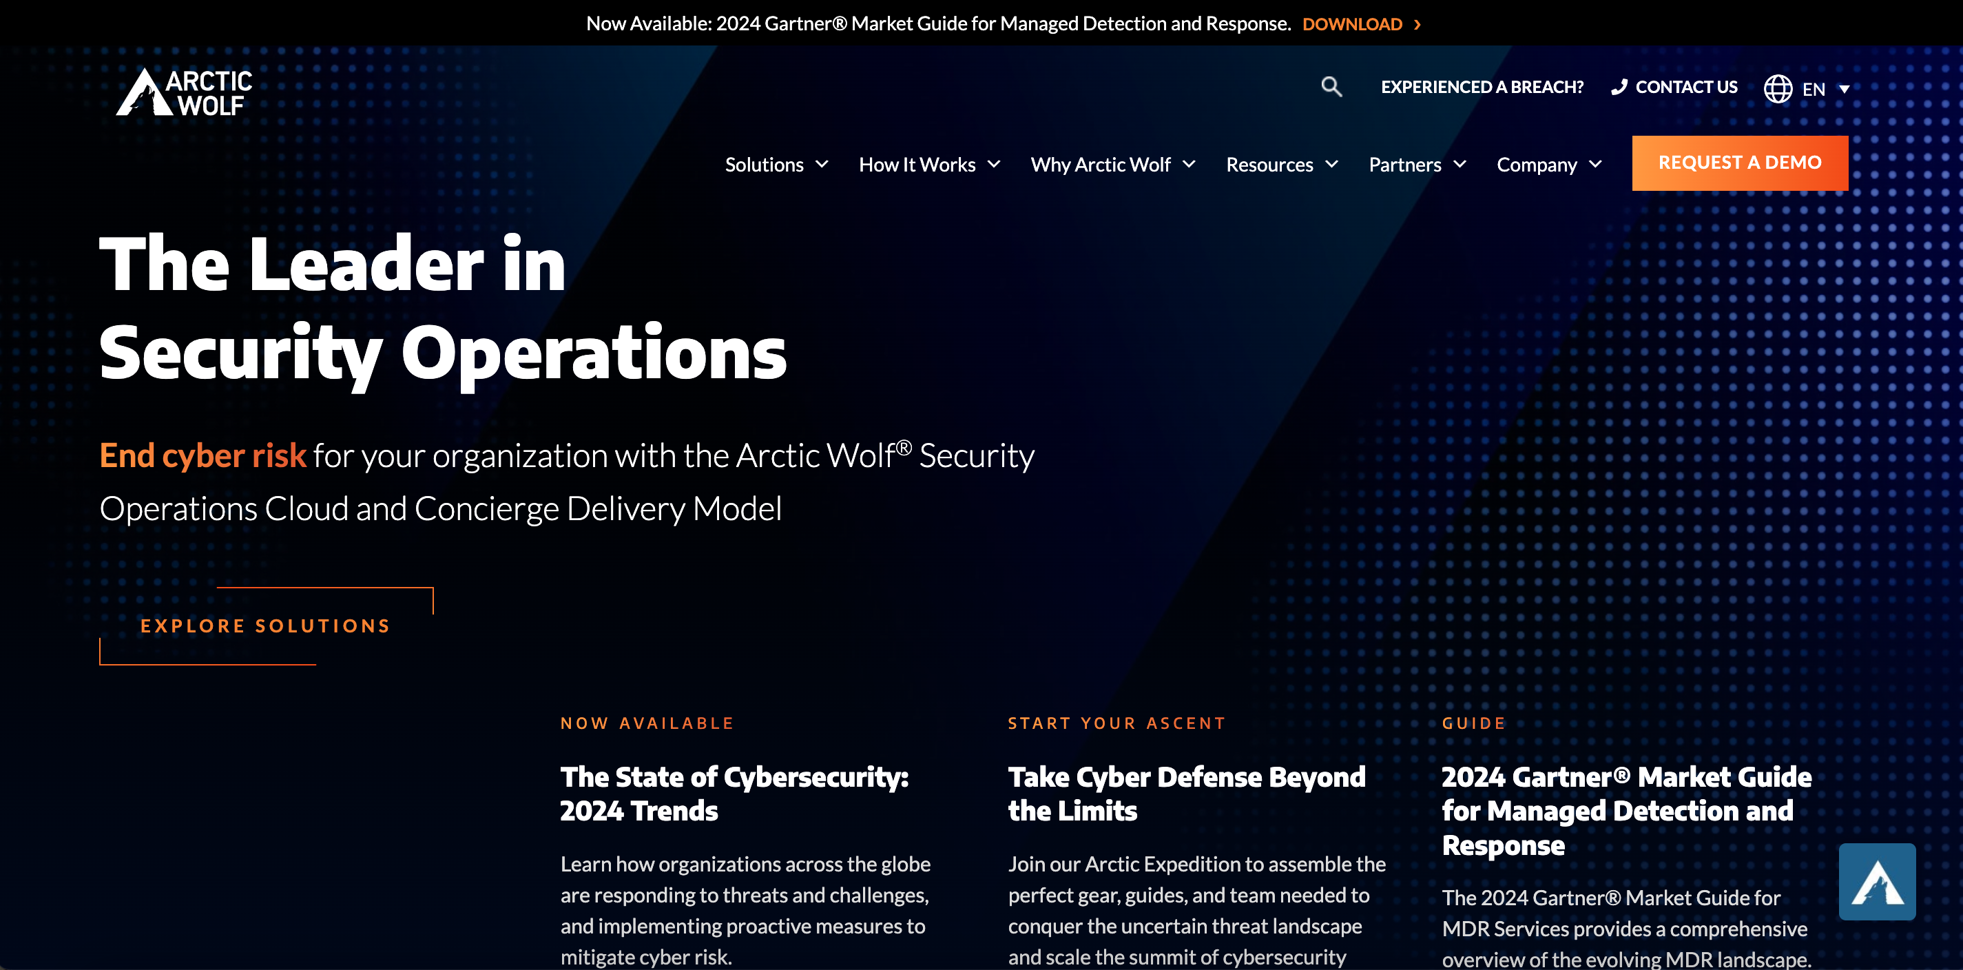The width and height of the screenshot is (1963, 970).
Task: Expand the Resources menu chevron
Action: 1332,164
